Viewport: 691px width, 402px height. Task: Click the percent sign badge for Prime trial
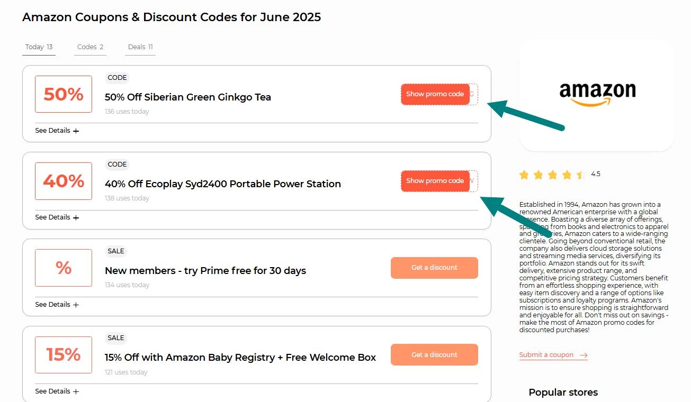(x=64, y=268)
